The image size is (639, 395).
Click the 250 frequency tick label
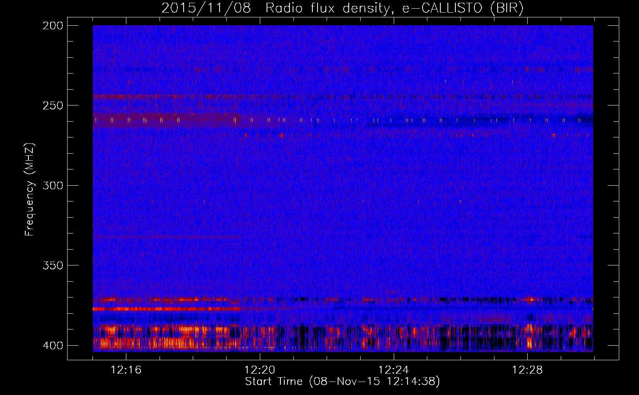[x=53, y=105]
